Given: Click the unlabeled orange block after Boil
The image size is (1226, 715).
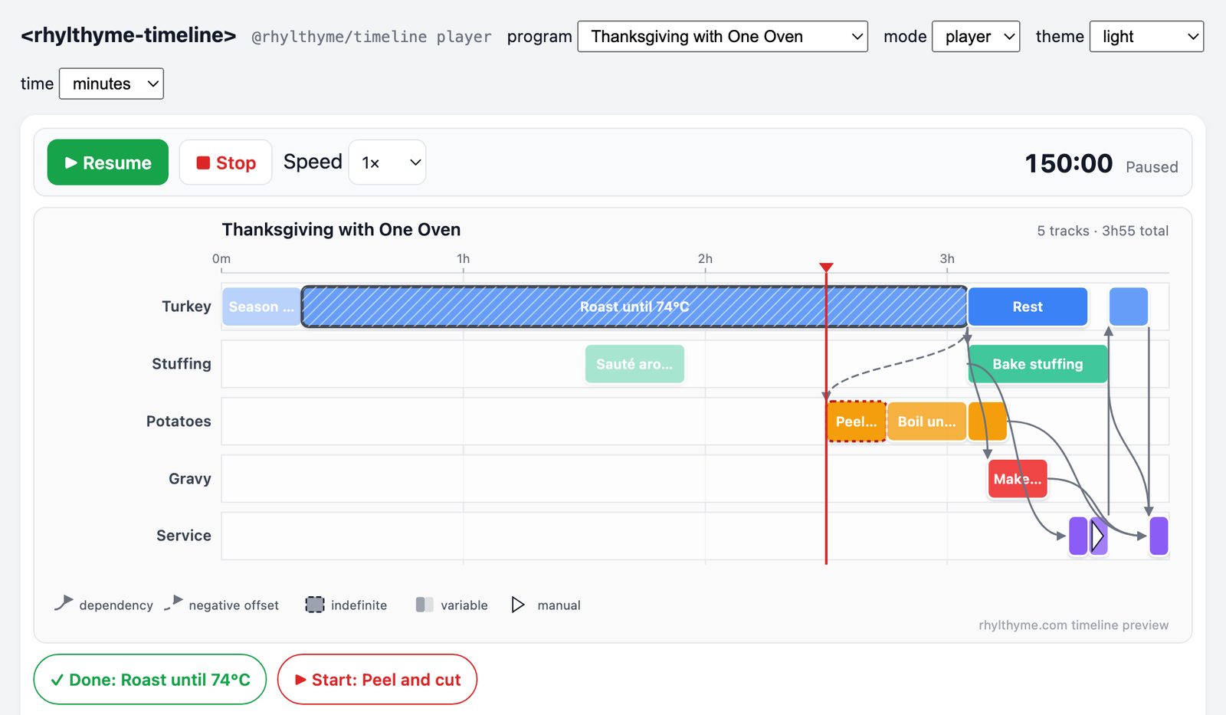Looking at the screenshot, I should point(988,421).
